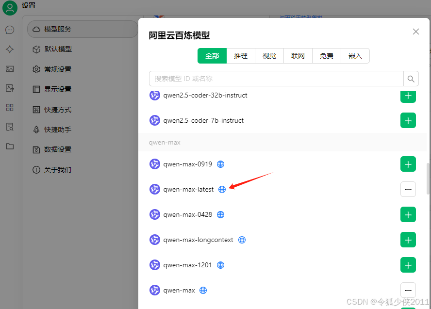Select the 推理 filter tab

pos(241,56)
